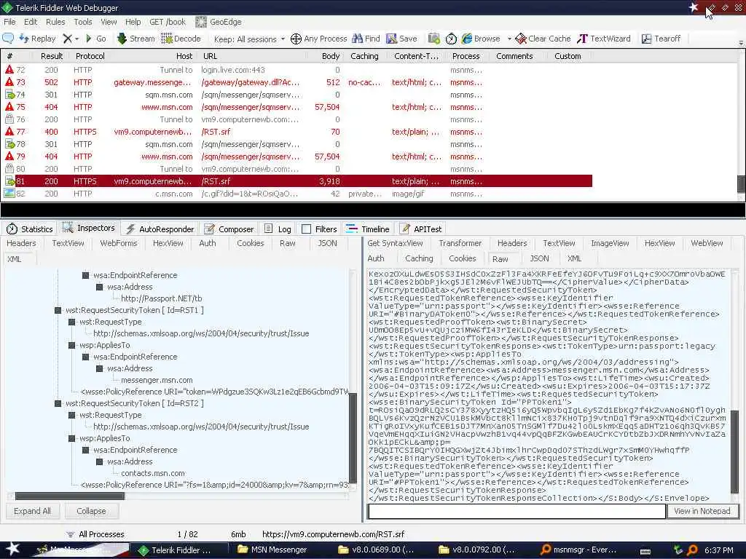Click the Save sessions toolbar icon
The image size is (746, 559).
[401, 39]
